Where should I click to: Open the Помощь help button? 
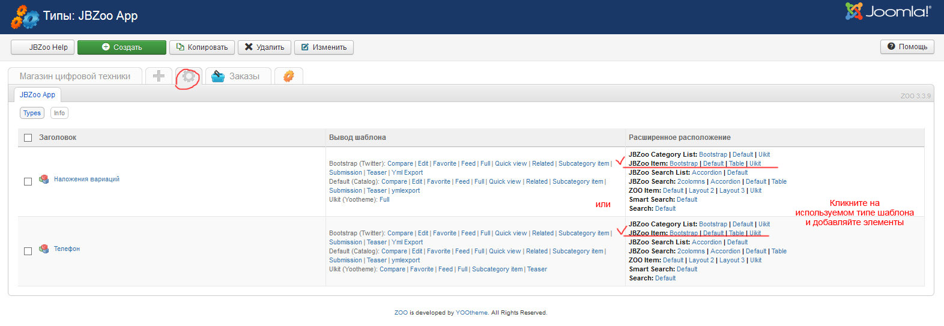pyautogui.click(x=907, y=47)
